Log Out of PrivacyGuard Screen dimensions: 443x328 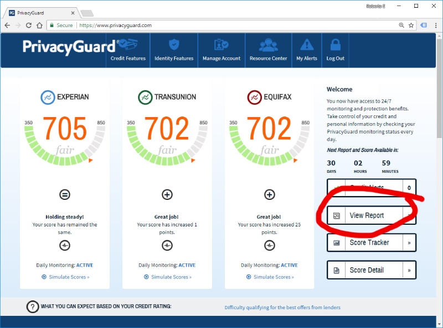pyautogui.click(x=336, y=50)
